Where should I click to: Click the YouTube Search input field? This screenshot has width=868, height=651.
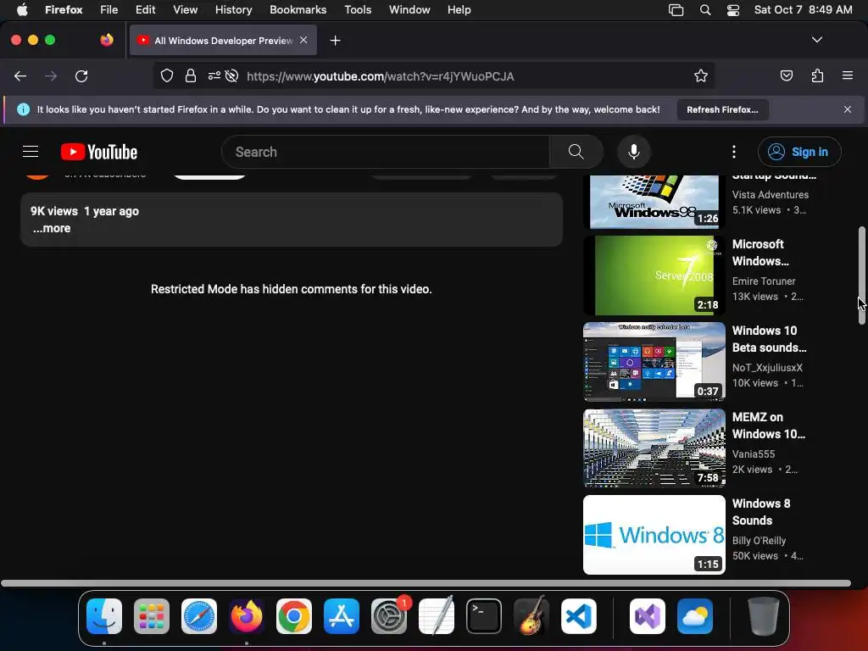386,152
